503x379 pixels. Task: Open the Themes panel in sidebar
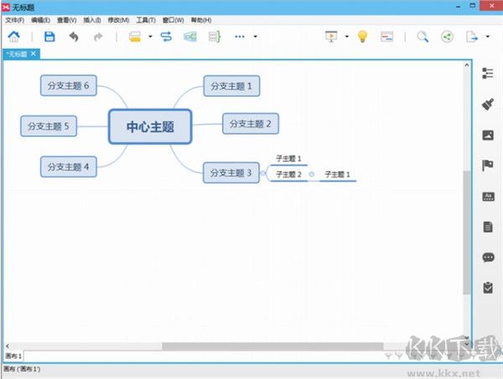488,197
